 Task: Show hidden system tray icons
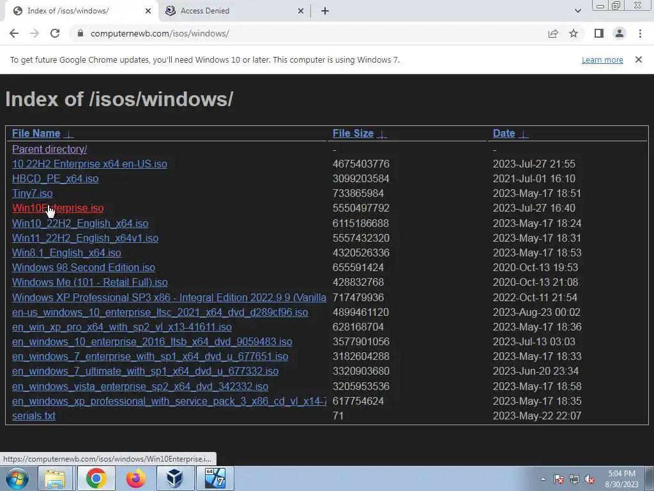coord(543,479)
